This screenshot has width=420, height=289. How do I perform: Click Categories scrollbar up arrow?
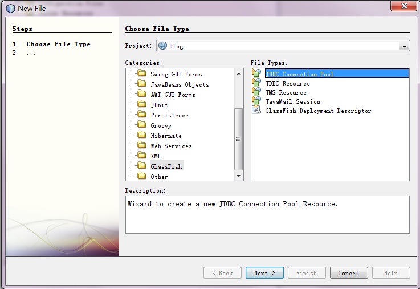tap(239, 74)
